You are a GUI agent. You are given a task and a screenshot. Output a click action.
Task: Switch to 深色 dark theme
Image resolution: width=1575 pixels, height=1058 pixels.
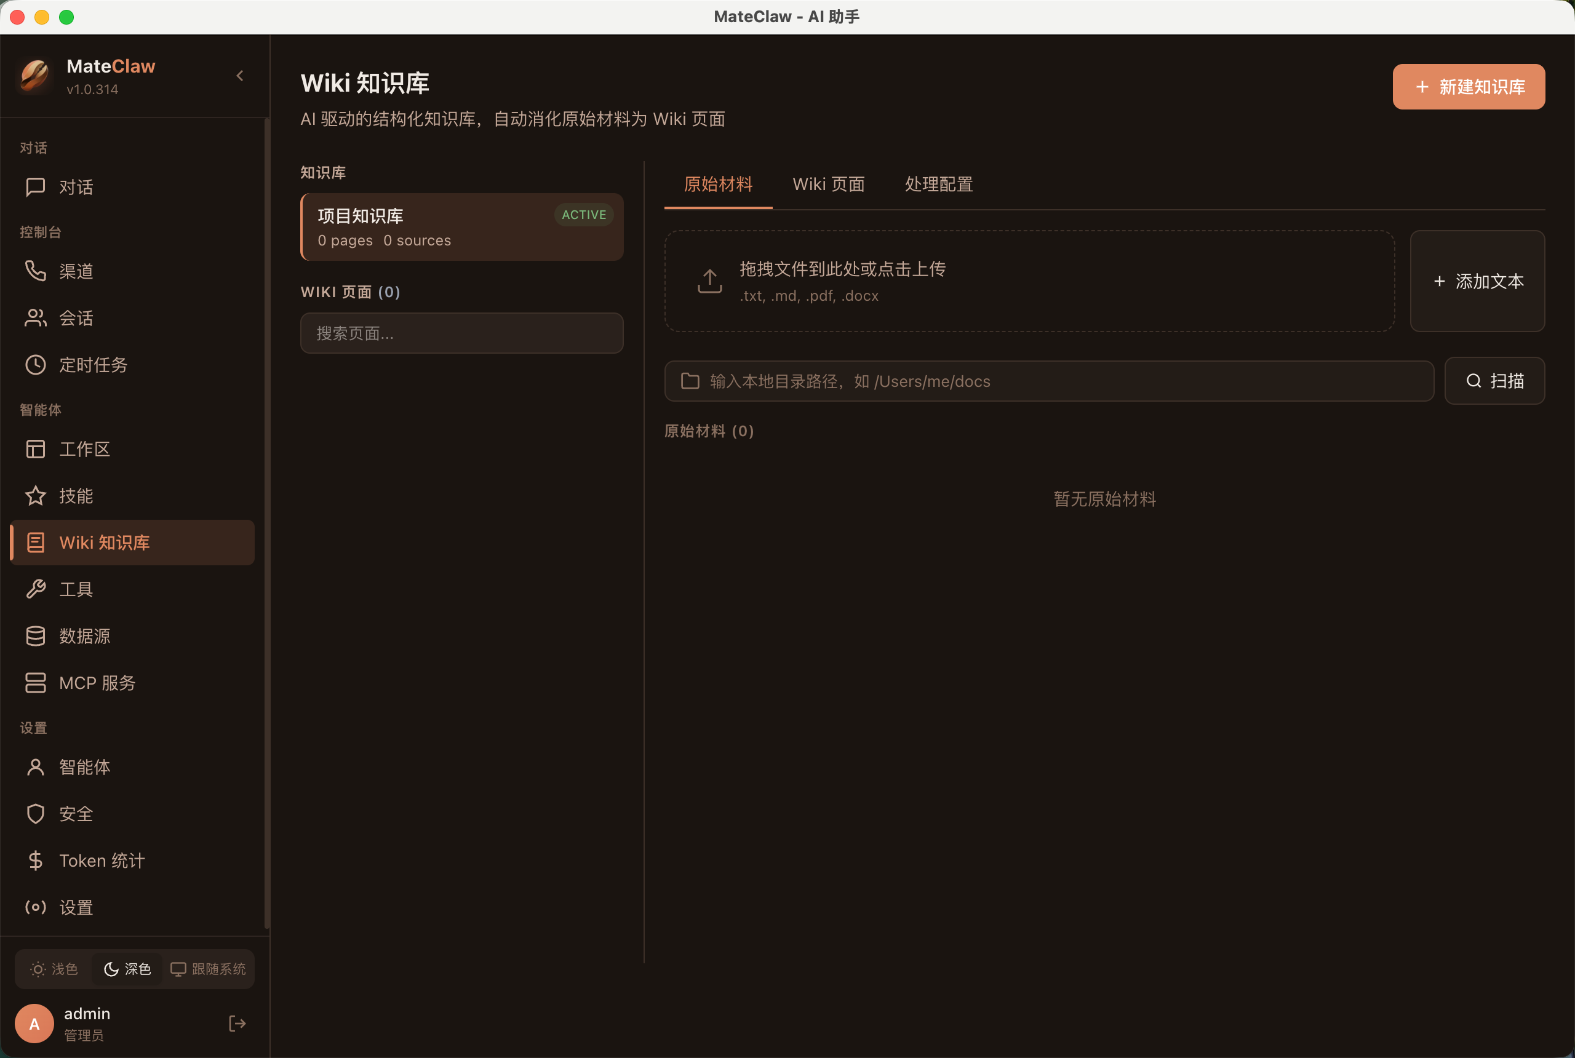pos(127,969)
